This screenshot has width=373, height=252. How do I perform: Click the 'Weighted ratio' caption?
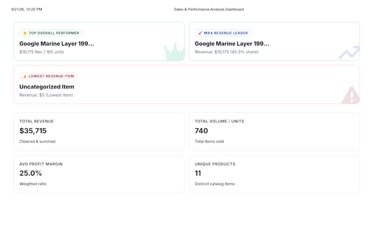[33, 184]
